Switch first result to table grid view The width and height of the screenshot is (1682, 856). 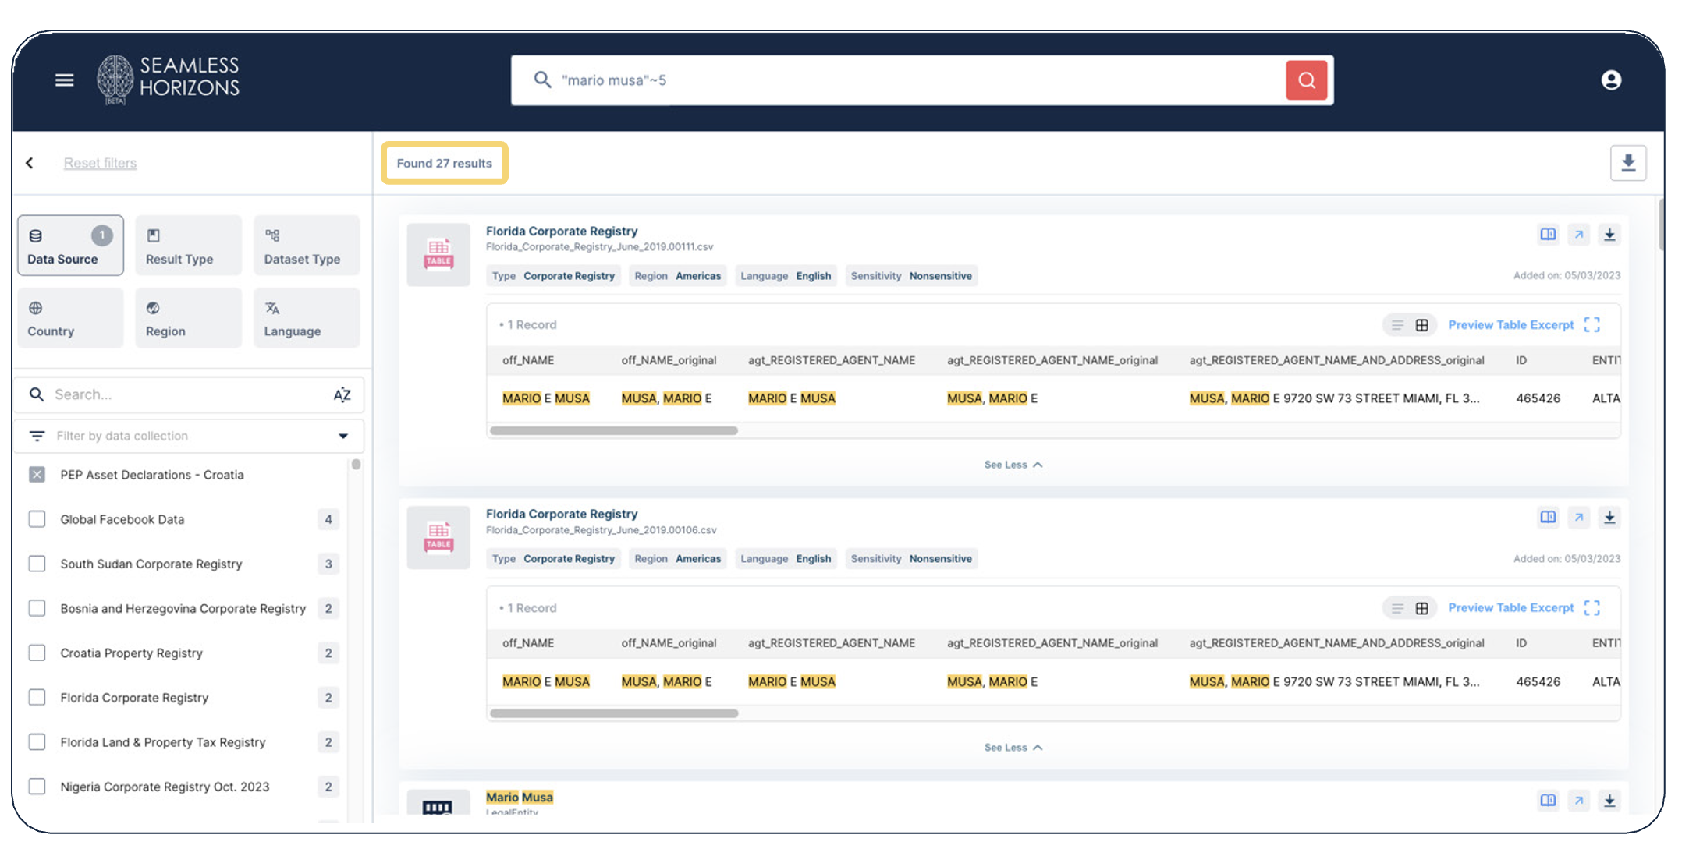pos(1422,325)
